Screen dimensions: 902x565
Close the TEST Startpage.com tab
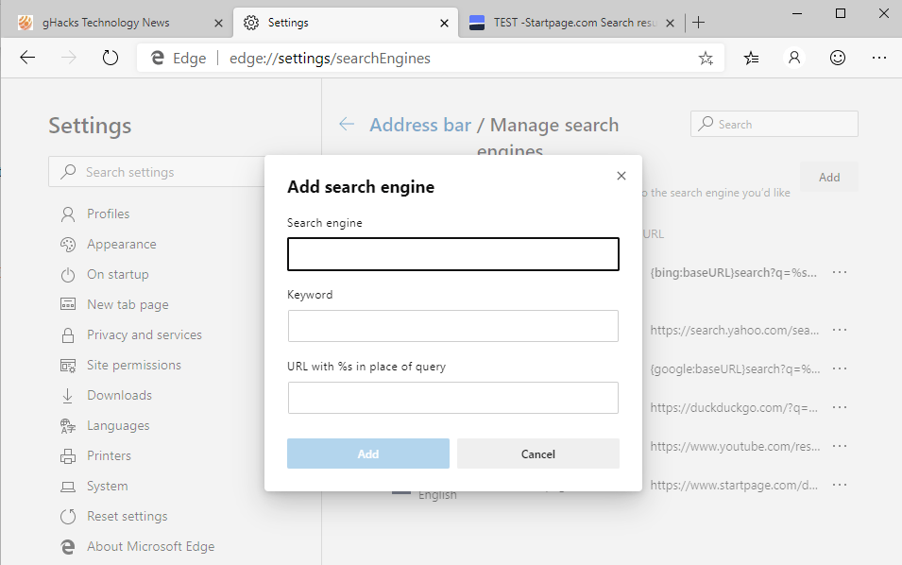671,23
